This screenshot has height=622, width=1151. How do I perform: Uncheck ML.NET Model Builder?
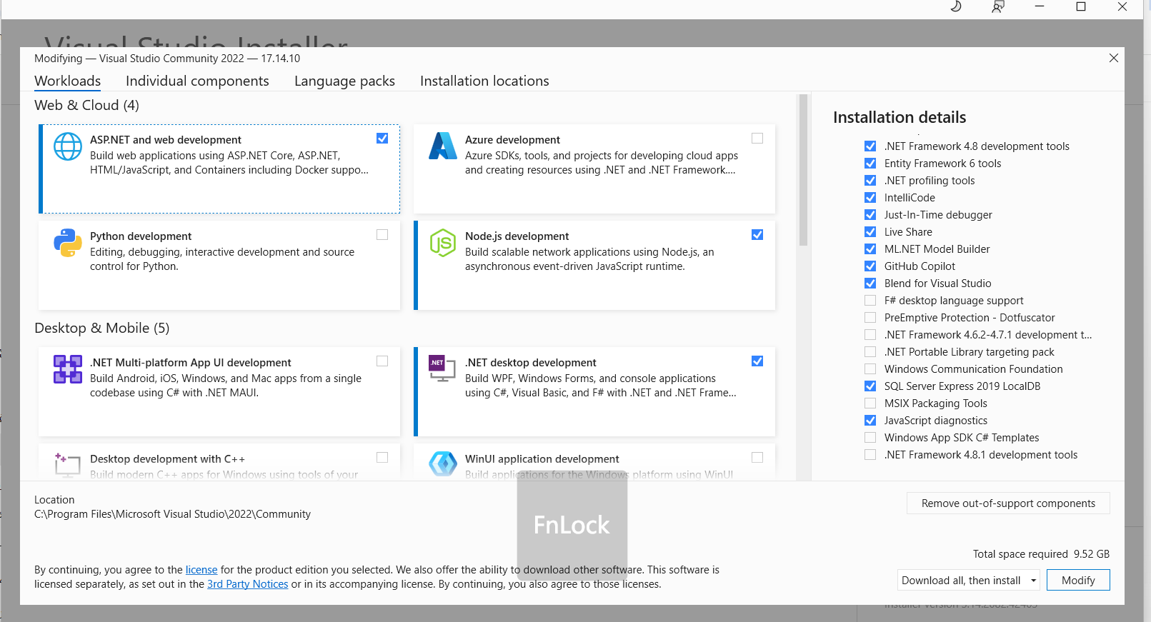(x=870, y=249)
